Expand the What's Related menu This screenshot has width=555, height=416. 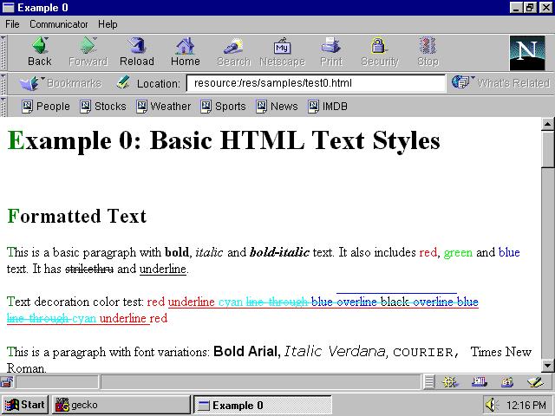pyautogui.click(x=501, y=83)
